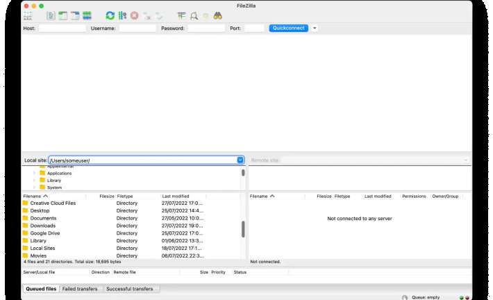
Task: Click the green Refresh file lists icon
Action: [x=110, y=16]
